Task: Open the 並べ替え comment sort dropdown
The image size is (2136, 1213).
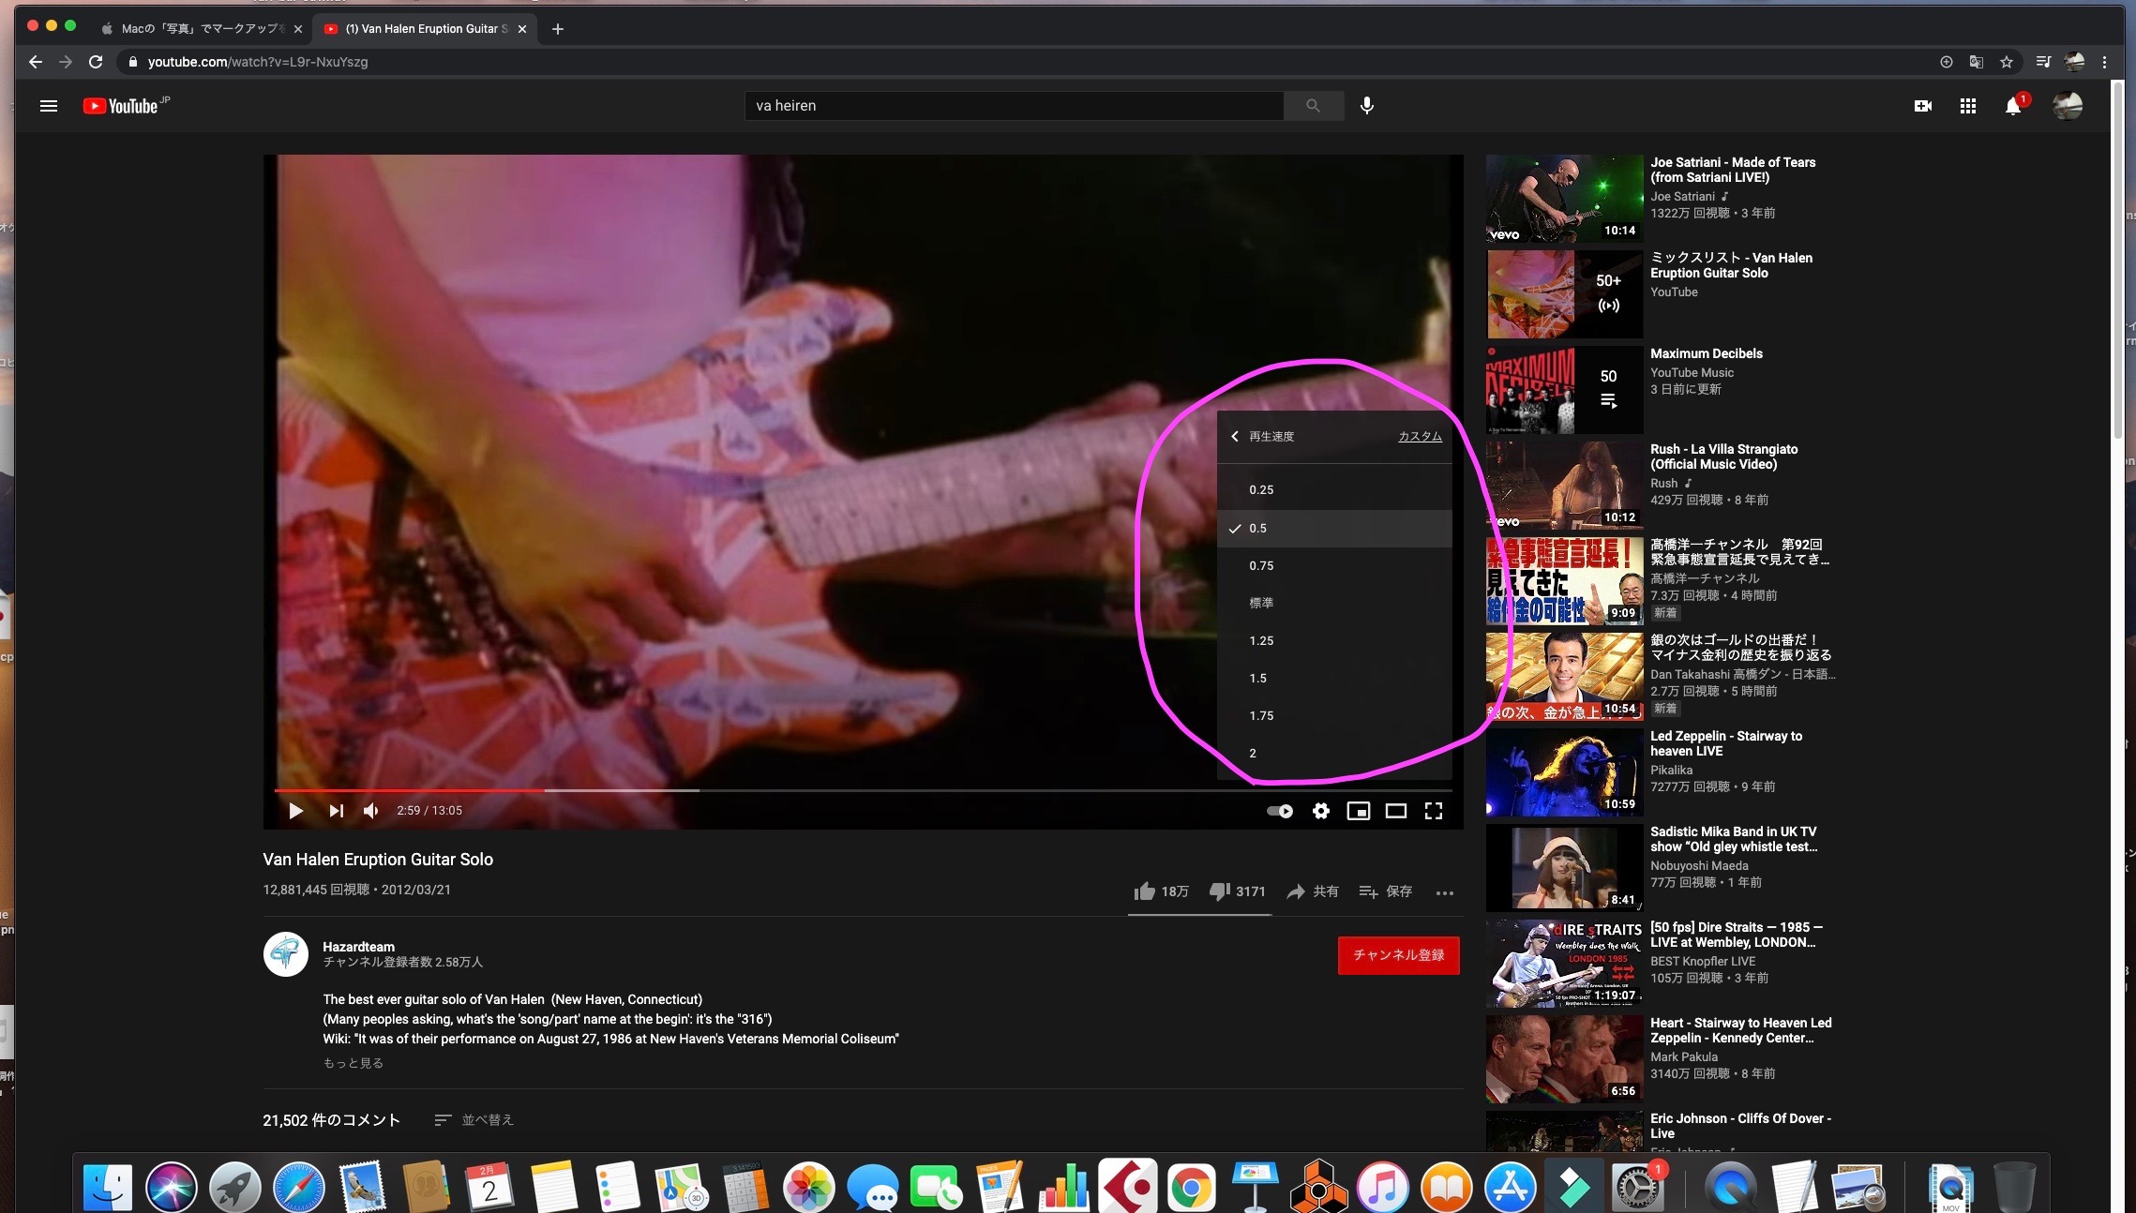Action: coord(474,1120)
